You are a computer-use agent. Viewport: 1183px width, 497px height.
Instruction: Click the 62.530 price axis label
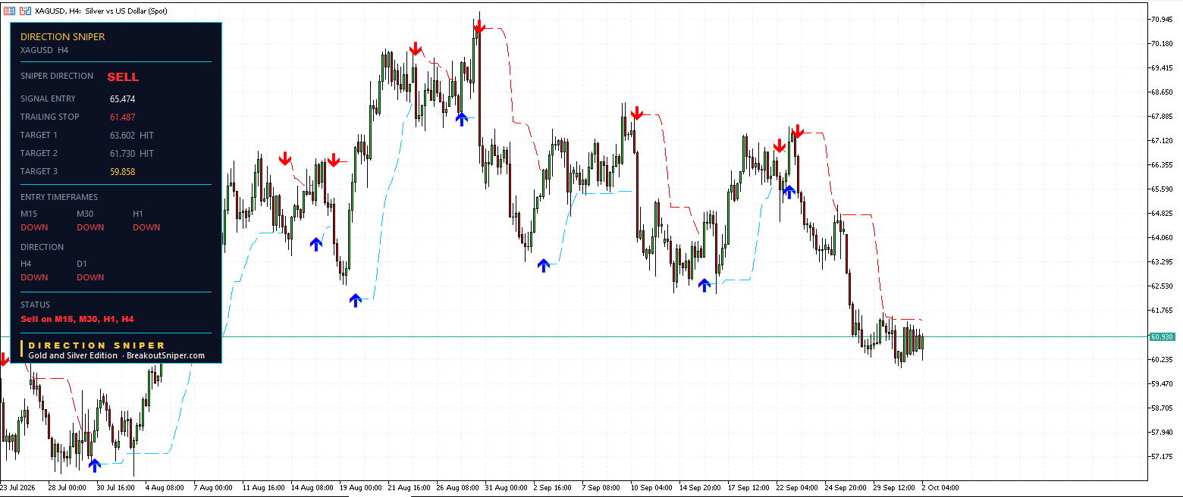[x=1163, y=286]
